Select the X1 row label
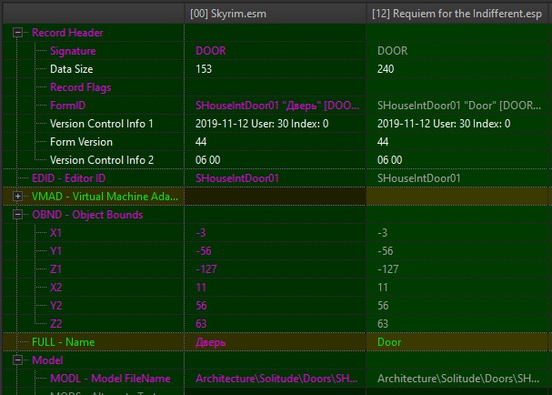This screenshot has width=552, height=395. coord(55,233)
